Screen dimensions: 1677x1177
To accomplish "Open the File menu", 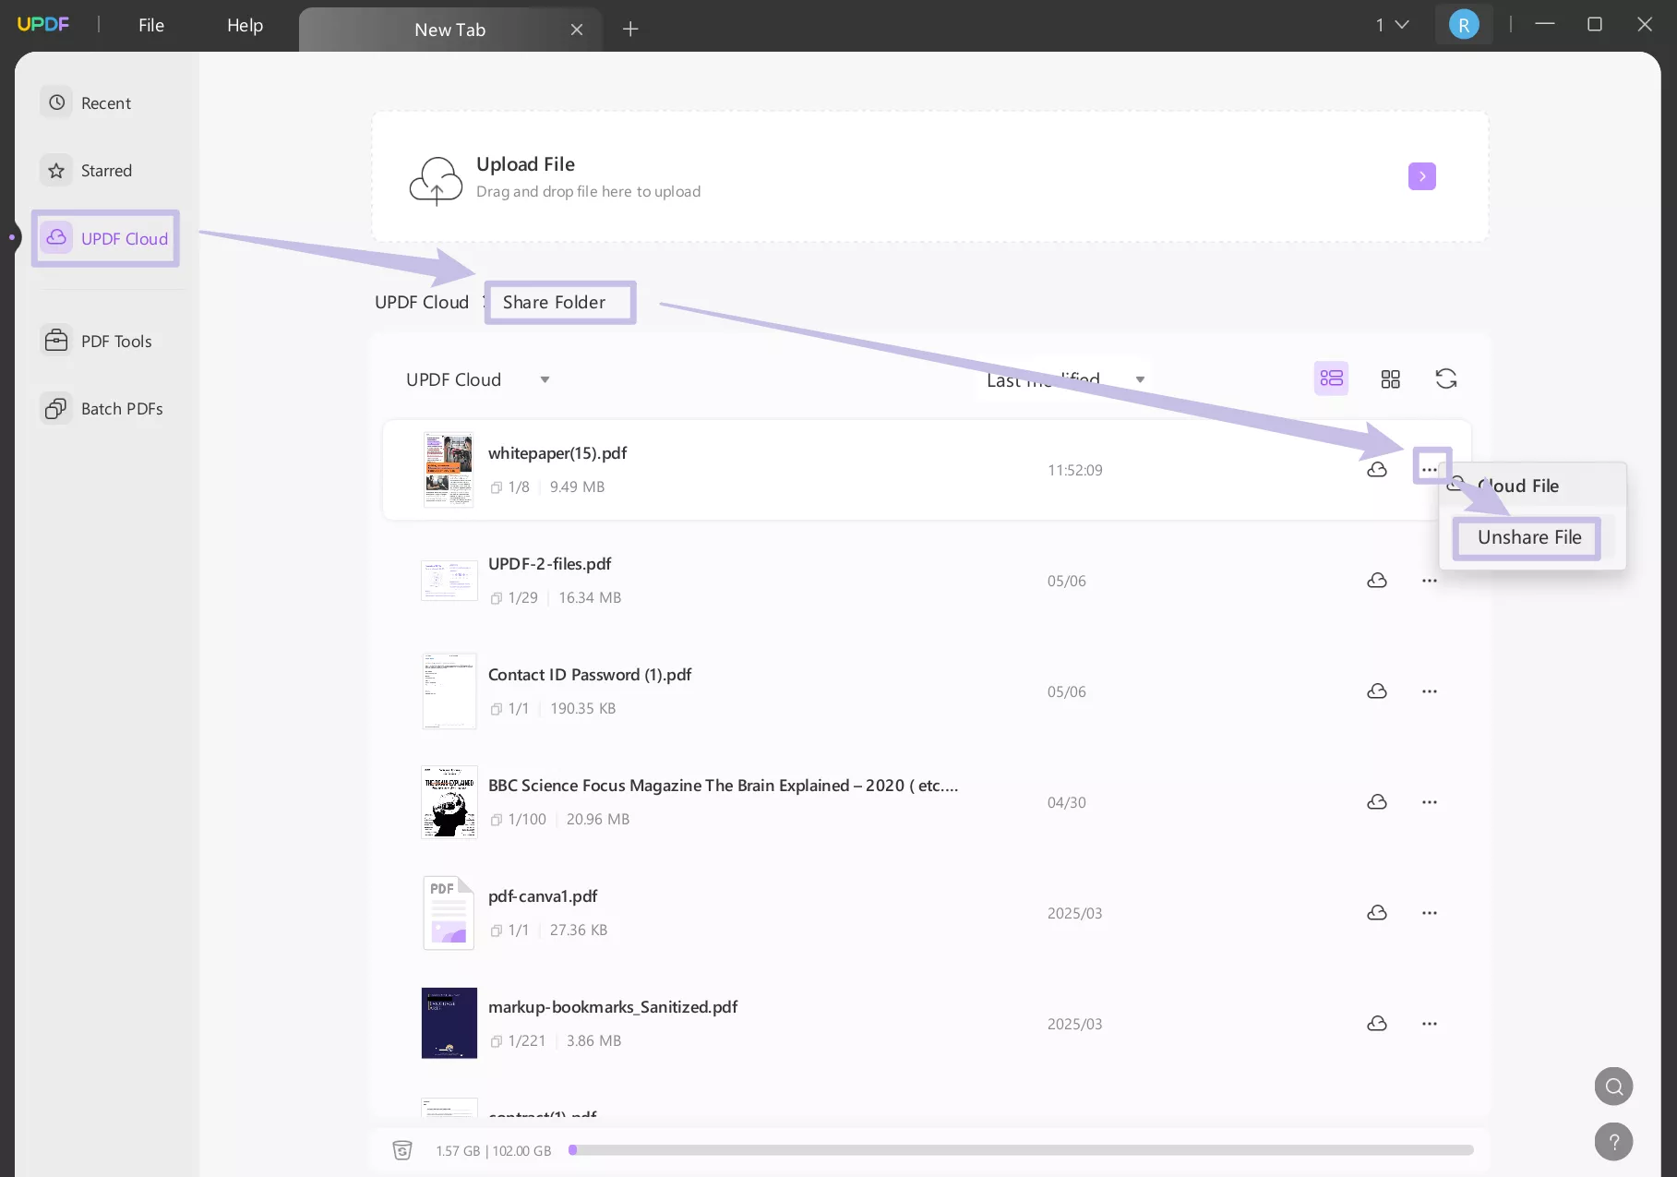I will tap(151, 25).
